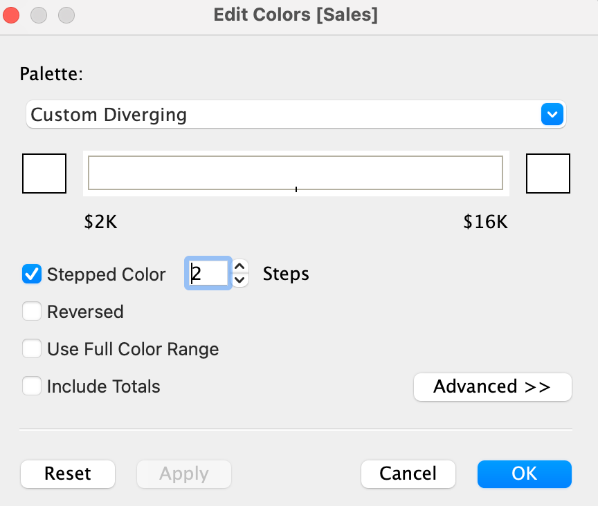This screenshot has width=598, height=506.
Task: Decrease steps with the down arrow
Action: click(x=239, y=280)
